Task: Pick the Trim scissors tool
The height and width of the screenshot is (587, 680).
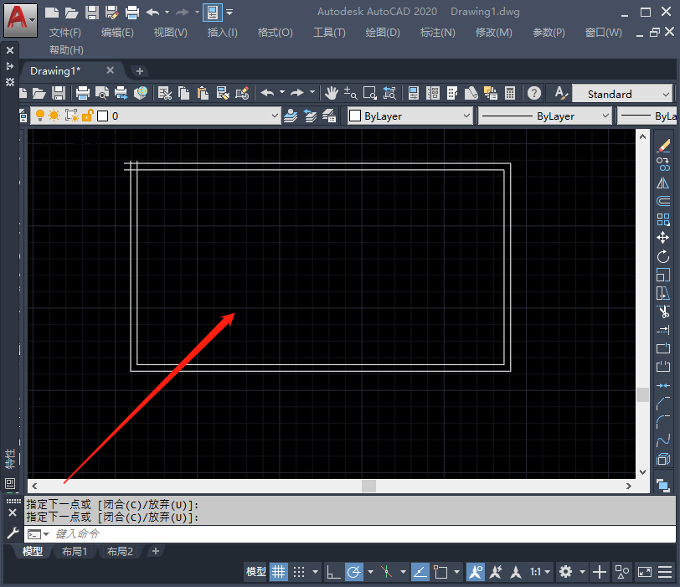Action: click(x=663, y=312)
